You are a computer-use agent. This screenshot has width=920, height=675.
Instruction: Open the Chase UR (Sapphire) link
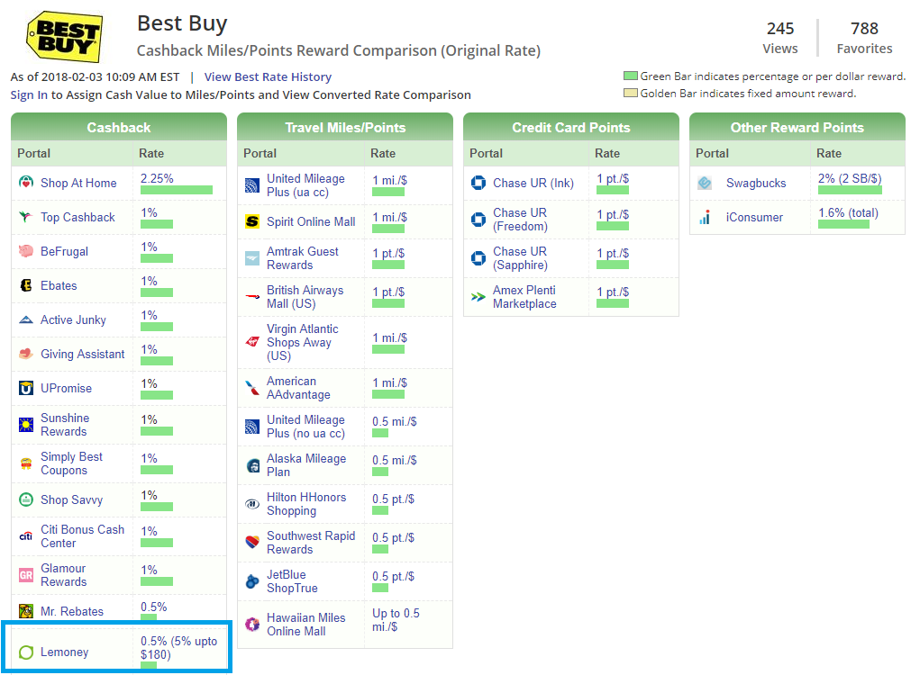521,257
